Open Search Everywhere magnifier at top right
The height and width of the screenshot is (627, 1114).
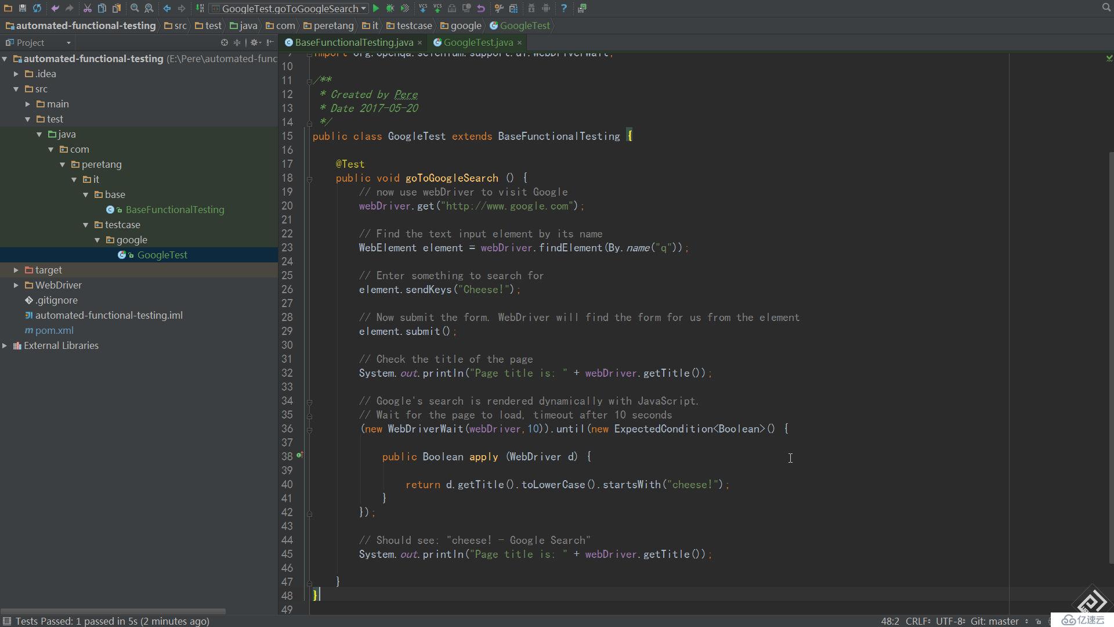1106,8
